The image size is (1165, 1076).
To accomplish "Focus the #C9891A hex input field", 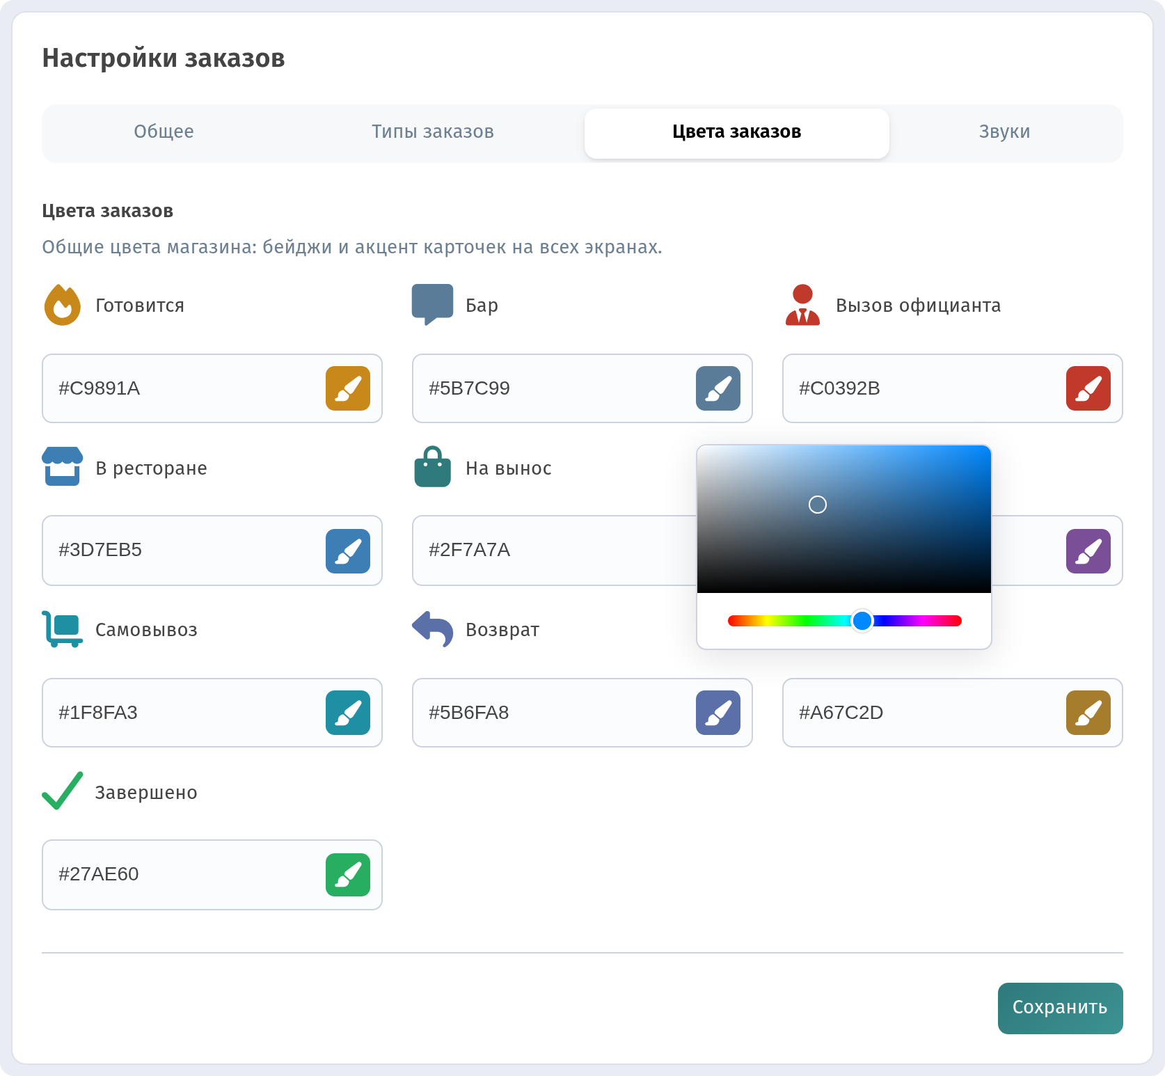I will [x=212, y=388].
